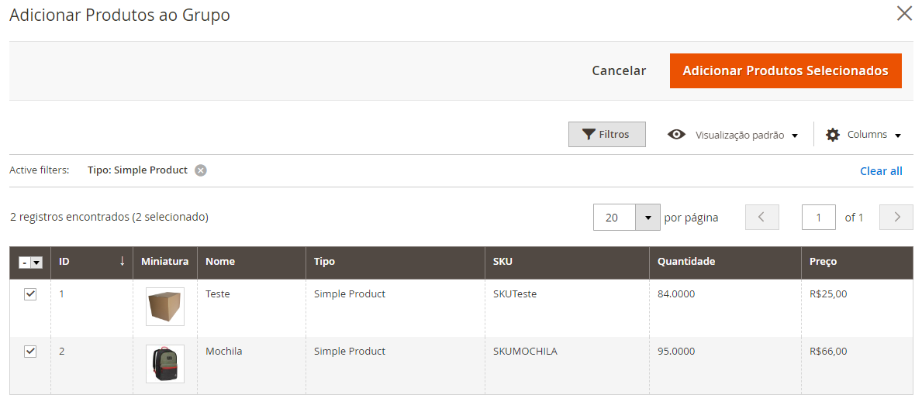Click Adicionar Produtos Selecionados button
922x405 pixels.
tap(786, 71)
